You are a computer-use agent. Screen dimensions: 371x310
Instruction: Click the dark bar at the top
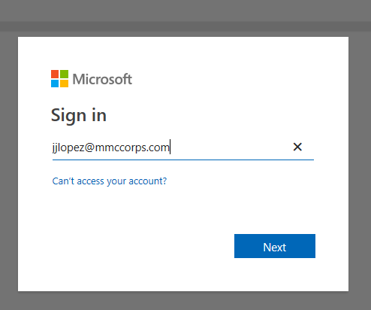click(x=185, y=26)
